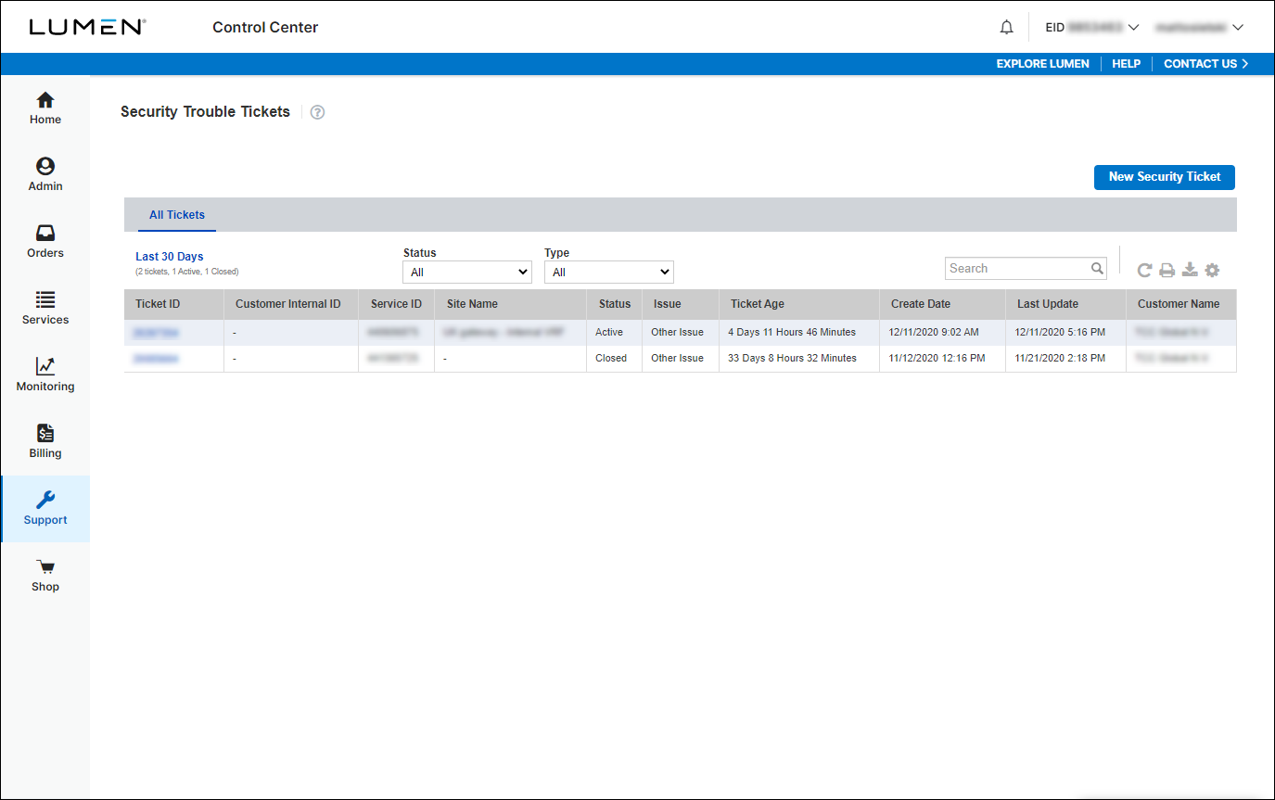Screen dimensions: 1275x800
Task: Open help for Security Trouble Tickets
Action: click(x=317, y=112)
